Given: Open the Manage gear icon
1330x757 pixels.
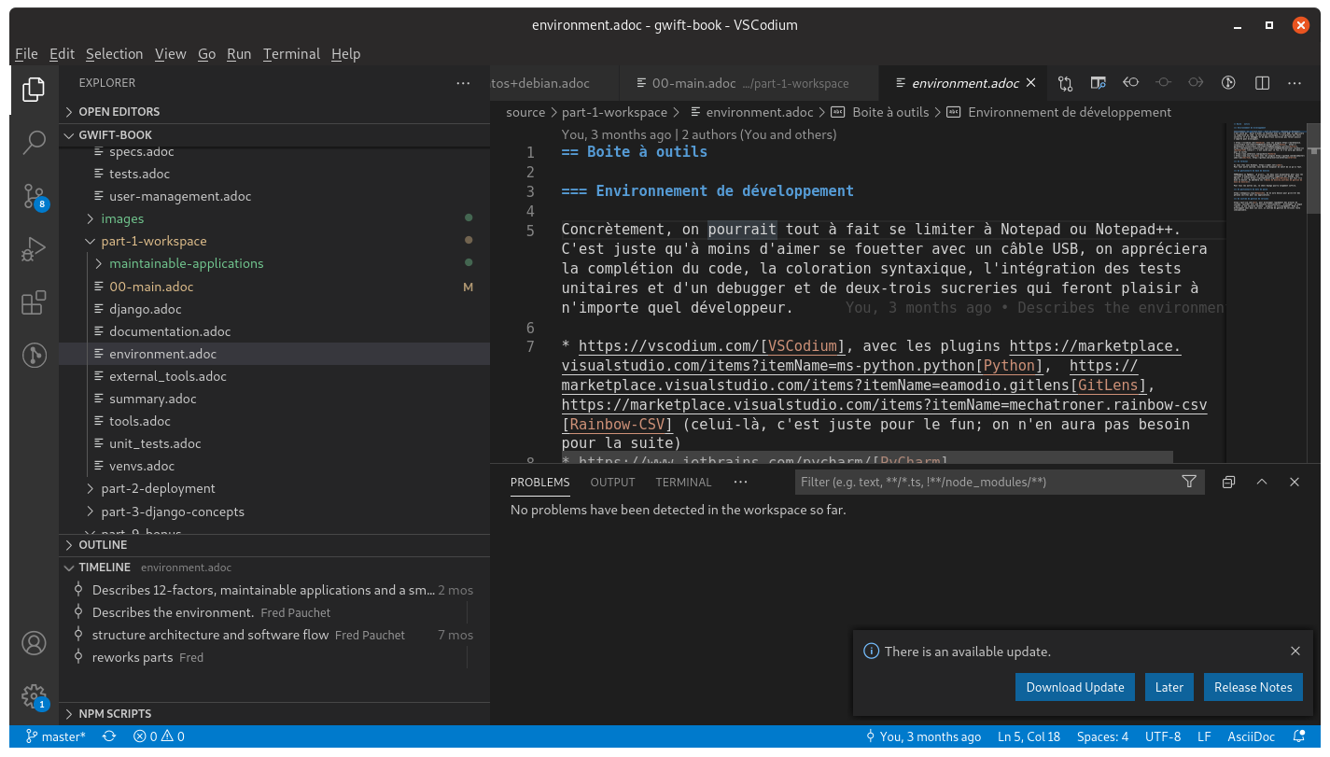Looking at the screenshot, I should [34, 696].
